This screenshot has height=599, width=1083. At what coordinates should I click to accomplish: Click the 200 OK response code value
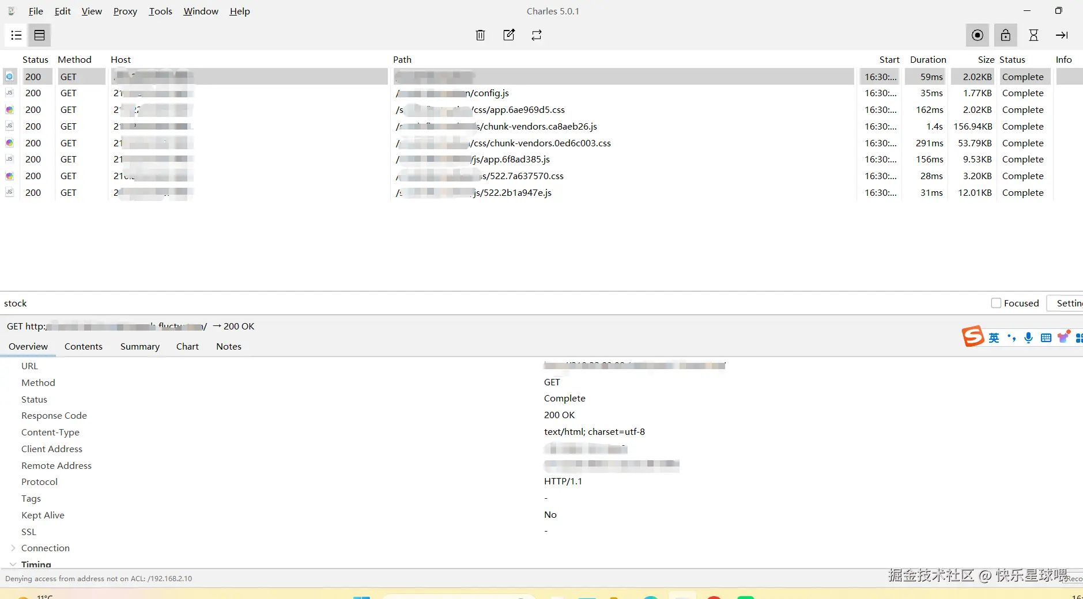[x=559, y=415]
